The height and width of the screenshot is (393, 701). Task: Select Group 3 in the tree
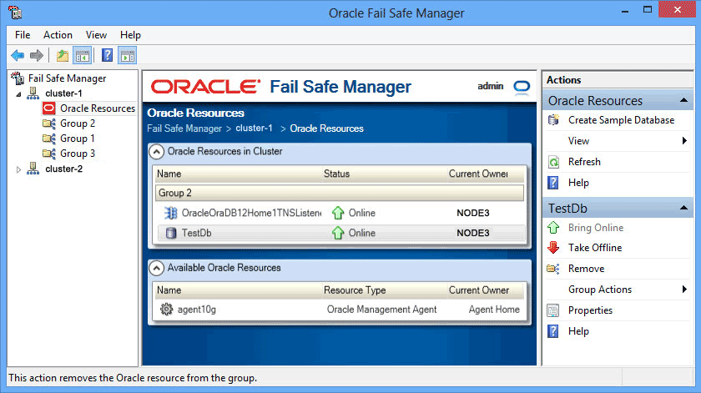tap(78, 154)
